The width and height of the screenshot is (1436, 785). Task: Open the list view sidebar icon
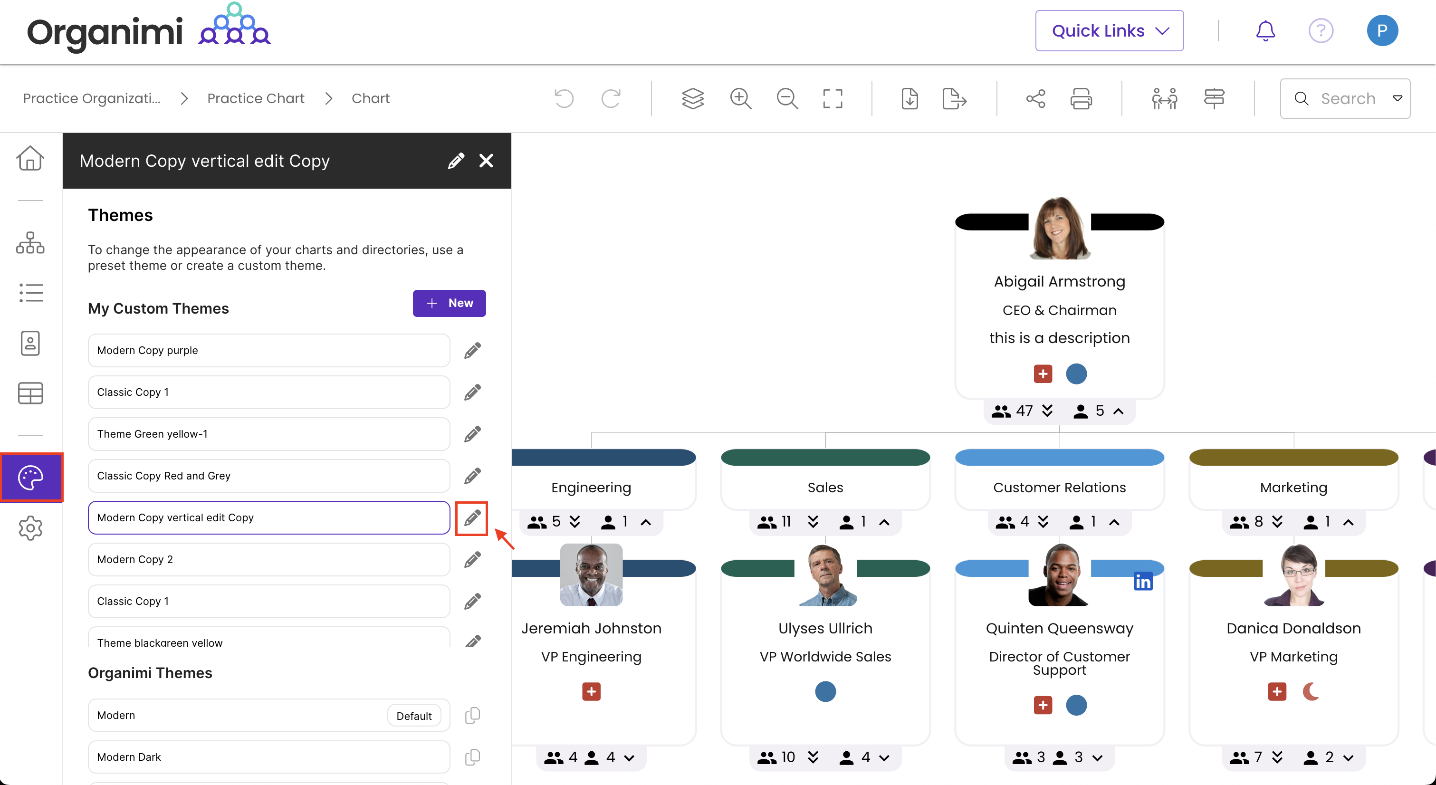click(x=30, y=293)
